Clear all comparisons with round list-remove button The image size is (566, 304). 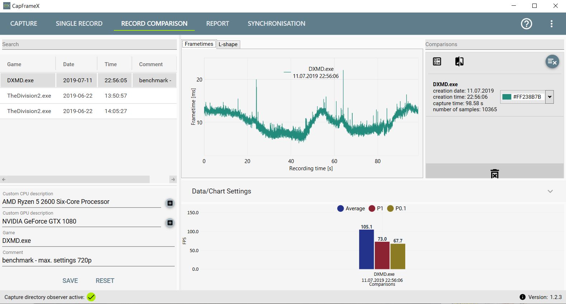coord(552,62)
